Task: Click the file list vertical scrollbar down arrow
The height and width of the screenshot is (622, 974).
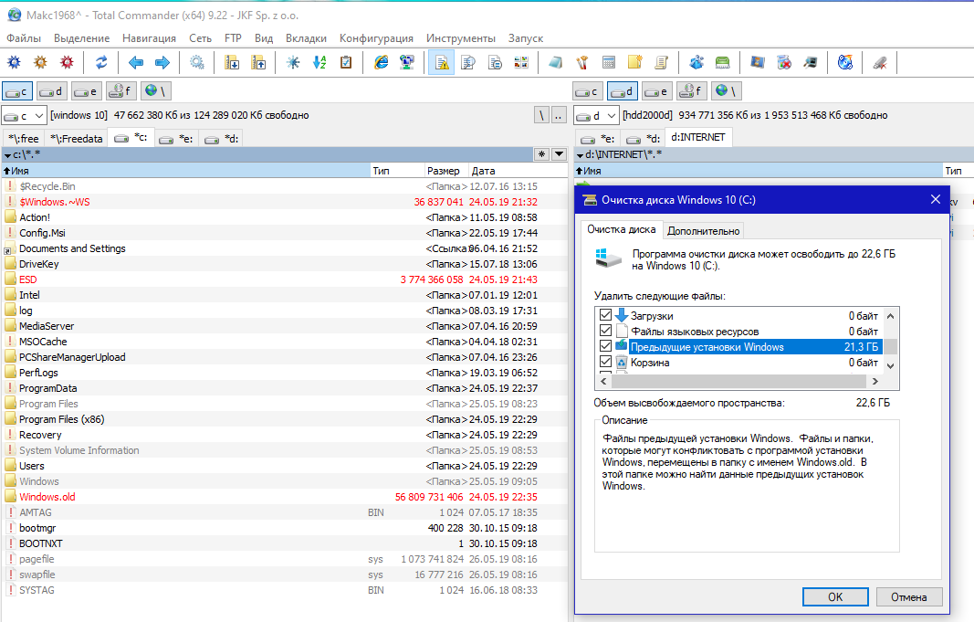Action: click(x=890, y=364)
